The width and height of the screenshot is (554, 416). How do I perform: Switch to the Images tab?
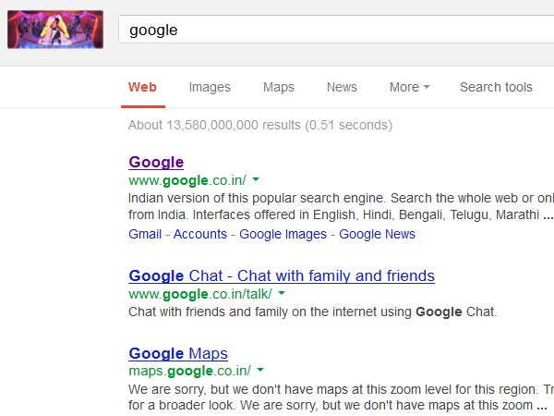pos(210,88)
